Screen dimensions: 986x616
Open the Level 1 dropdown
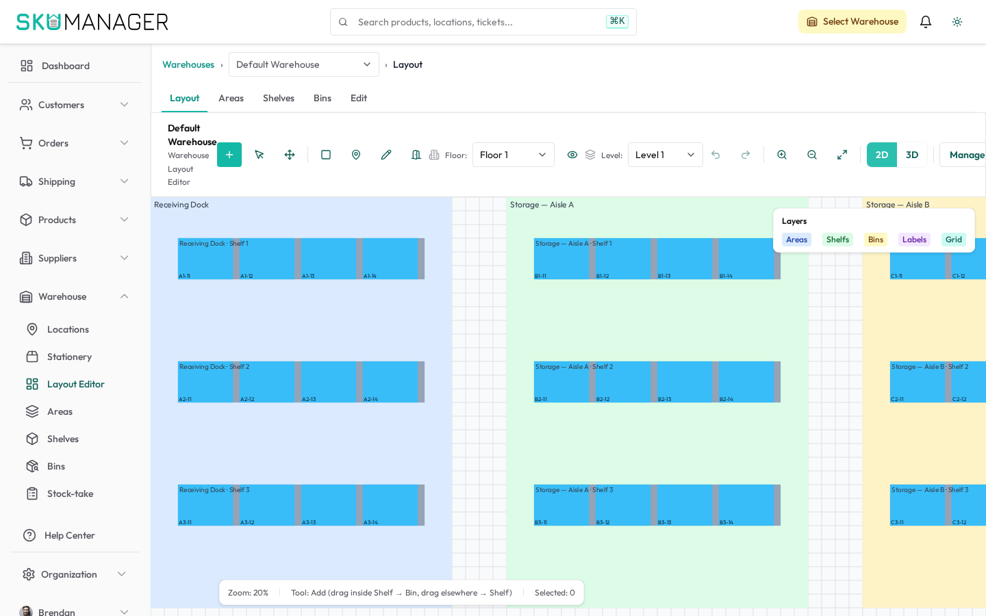(666, 155)
